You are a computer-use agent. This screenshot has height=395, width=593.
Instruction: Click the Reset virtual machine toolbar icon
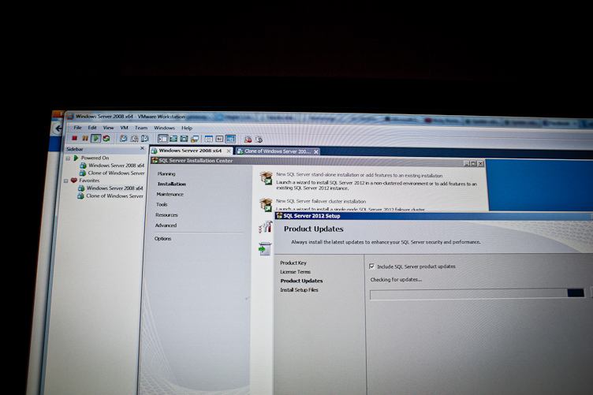click(106, 139)
